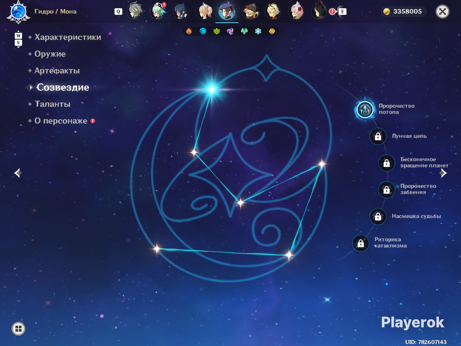This screenshot has width=461, height=346.
Task: Go to the previous character with the left arrow
Action: (18, 173)
